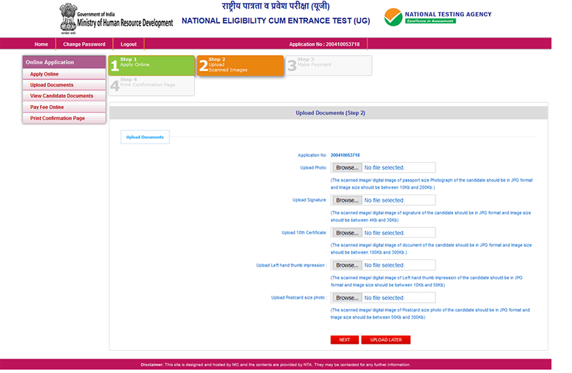
Task: Click the UPLOAD LATER button
Action: tap(385, 340)
